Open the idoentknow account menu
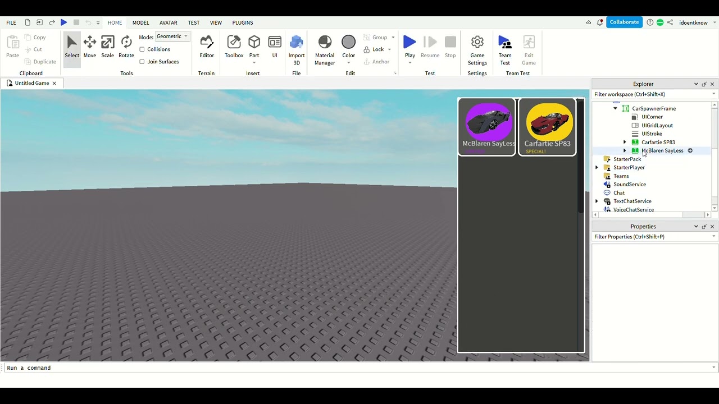 click(698, 22)
